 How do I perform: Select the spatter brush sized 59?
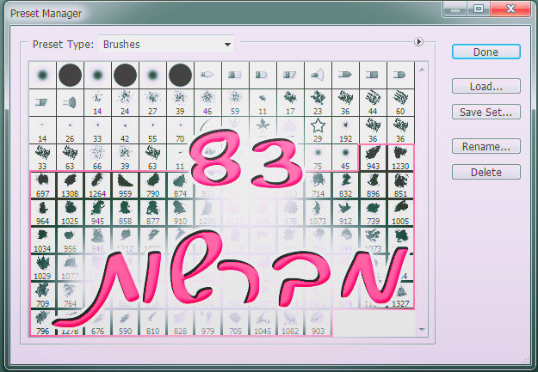(x=235, y=103)
